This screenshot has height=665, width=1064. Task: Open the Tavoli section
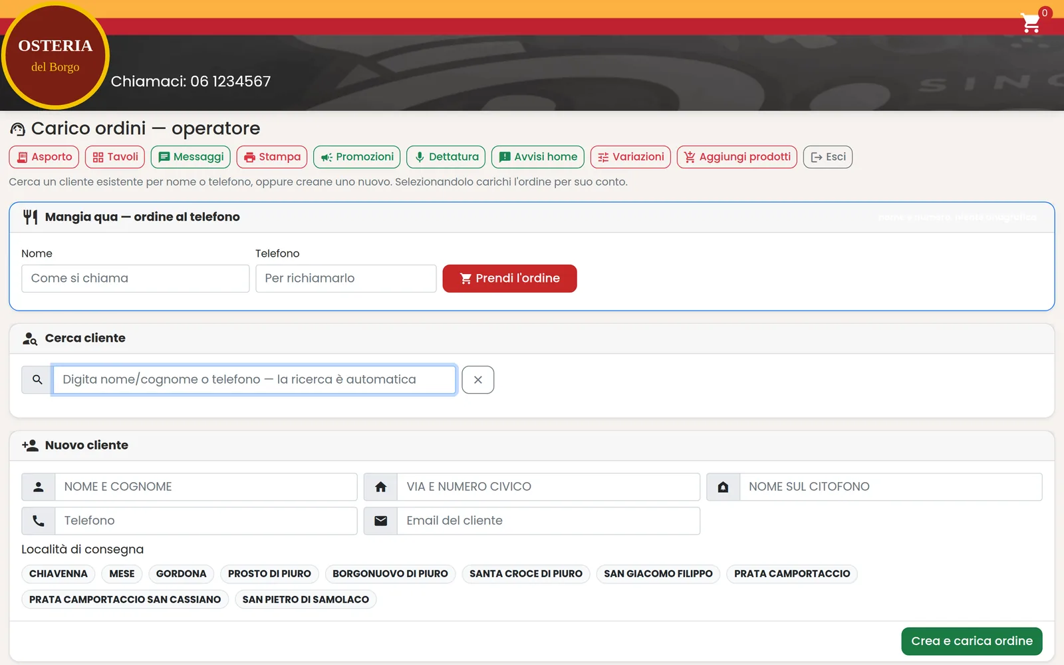point(115,157)
